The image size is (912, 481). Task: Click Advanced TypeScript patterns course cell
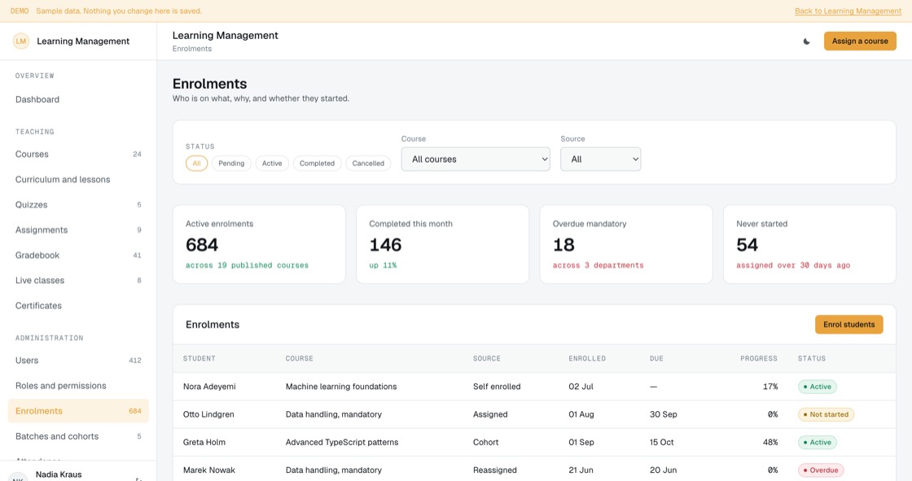click(x=342, y=443)
